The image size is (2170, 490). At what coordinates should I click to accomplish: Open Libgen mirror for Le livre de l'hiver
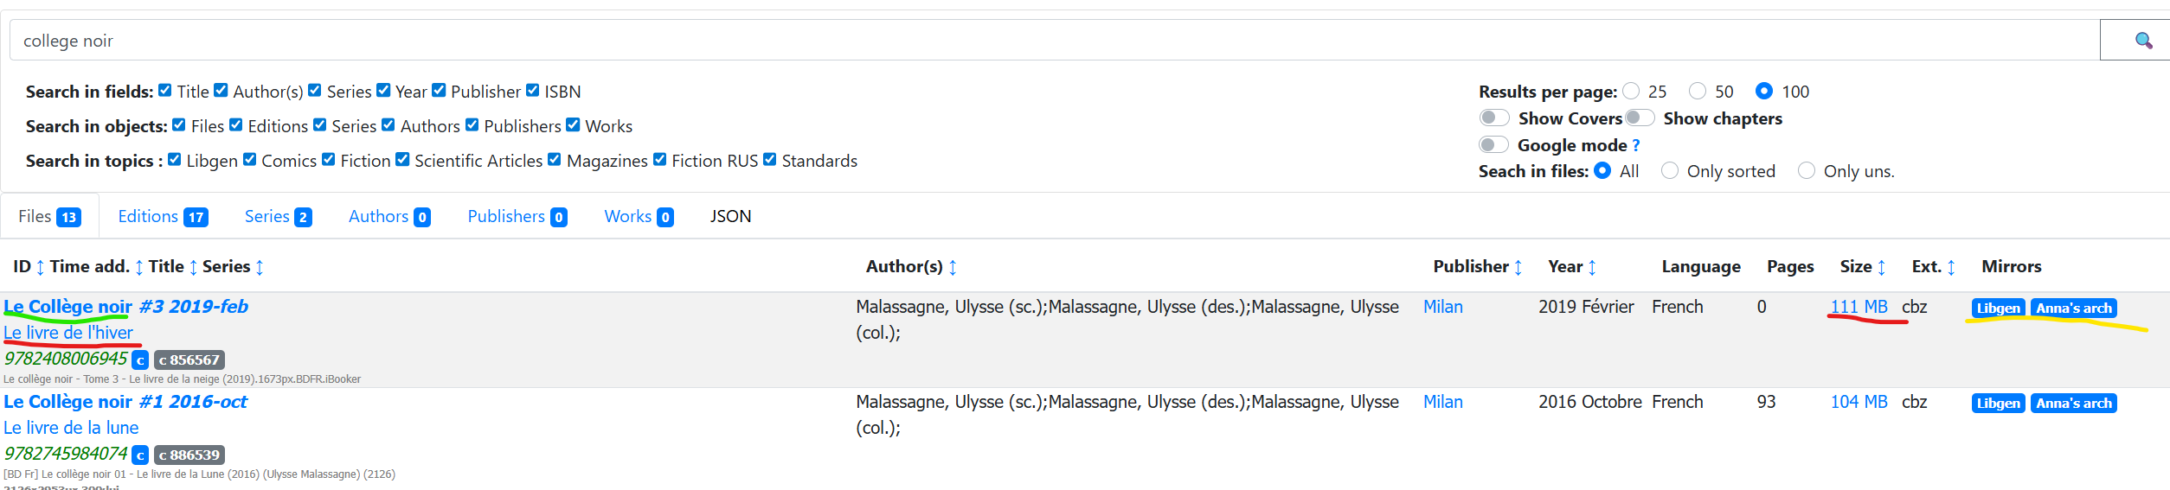point(1998,309)
